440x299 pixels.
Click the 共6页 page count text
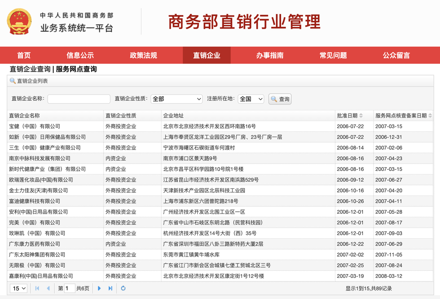83,288
